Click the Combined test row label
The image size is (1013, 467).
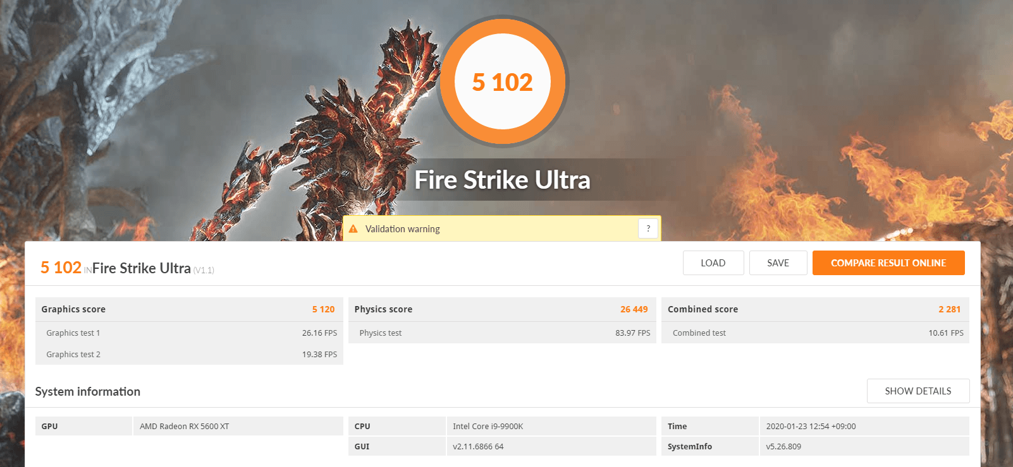coord(699,333)
